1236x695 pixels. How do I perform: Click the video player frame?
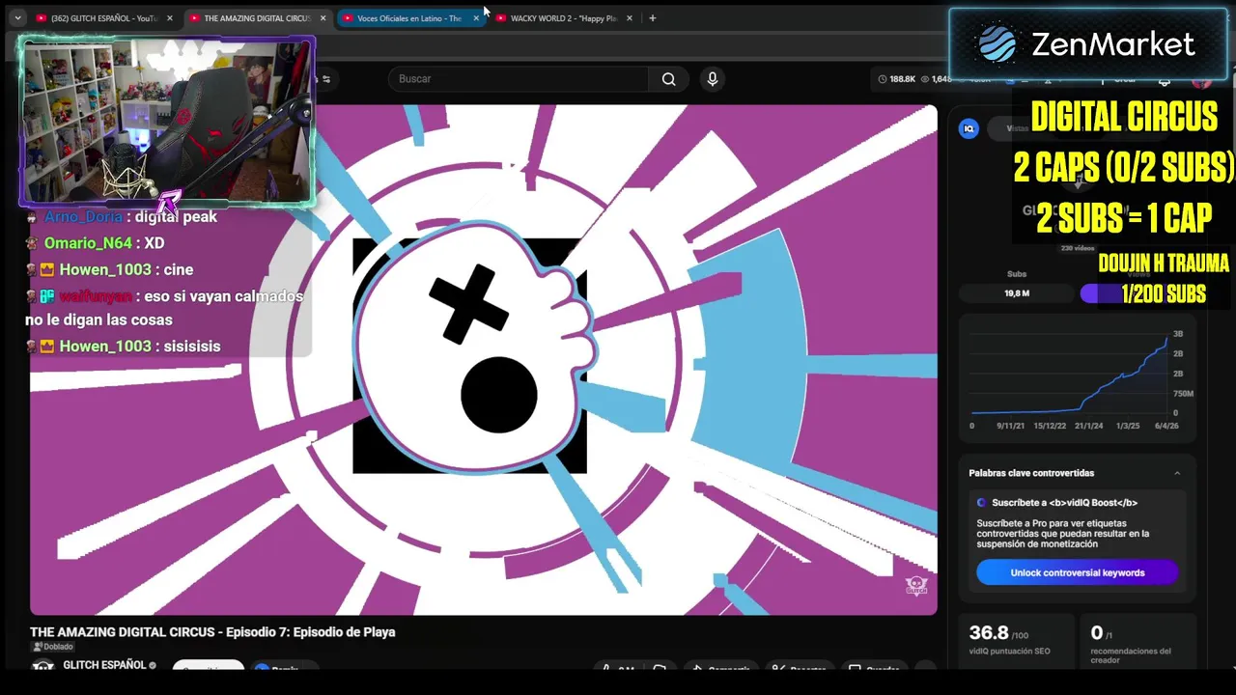(483, 359)
